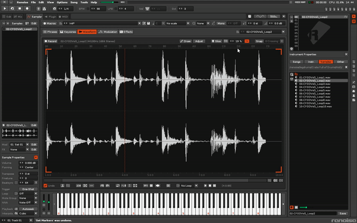Image resolution: width=357 pixels, height=223 pixels.
Task: Click the loop pattern transport button
Action: click(12, 9)
